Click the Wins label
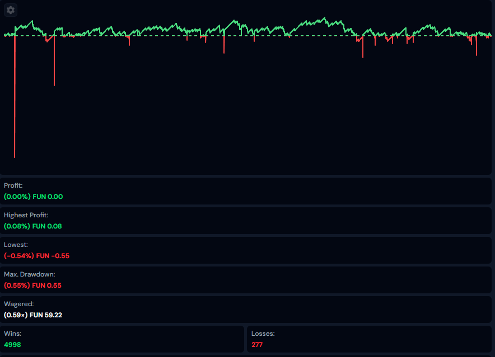Screen dimensions: 495x357 coord(13,334)
